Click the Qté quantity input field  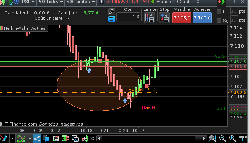128,17
